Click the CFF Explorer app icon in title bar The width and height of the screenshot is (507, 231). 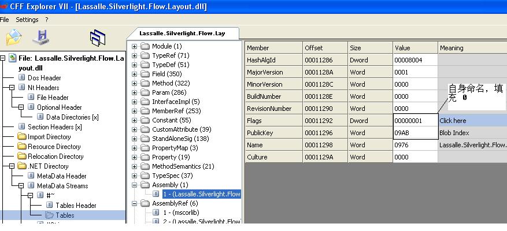click(x=5, y=6)
